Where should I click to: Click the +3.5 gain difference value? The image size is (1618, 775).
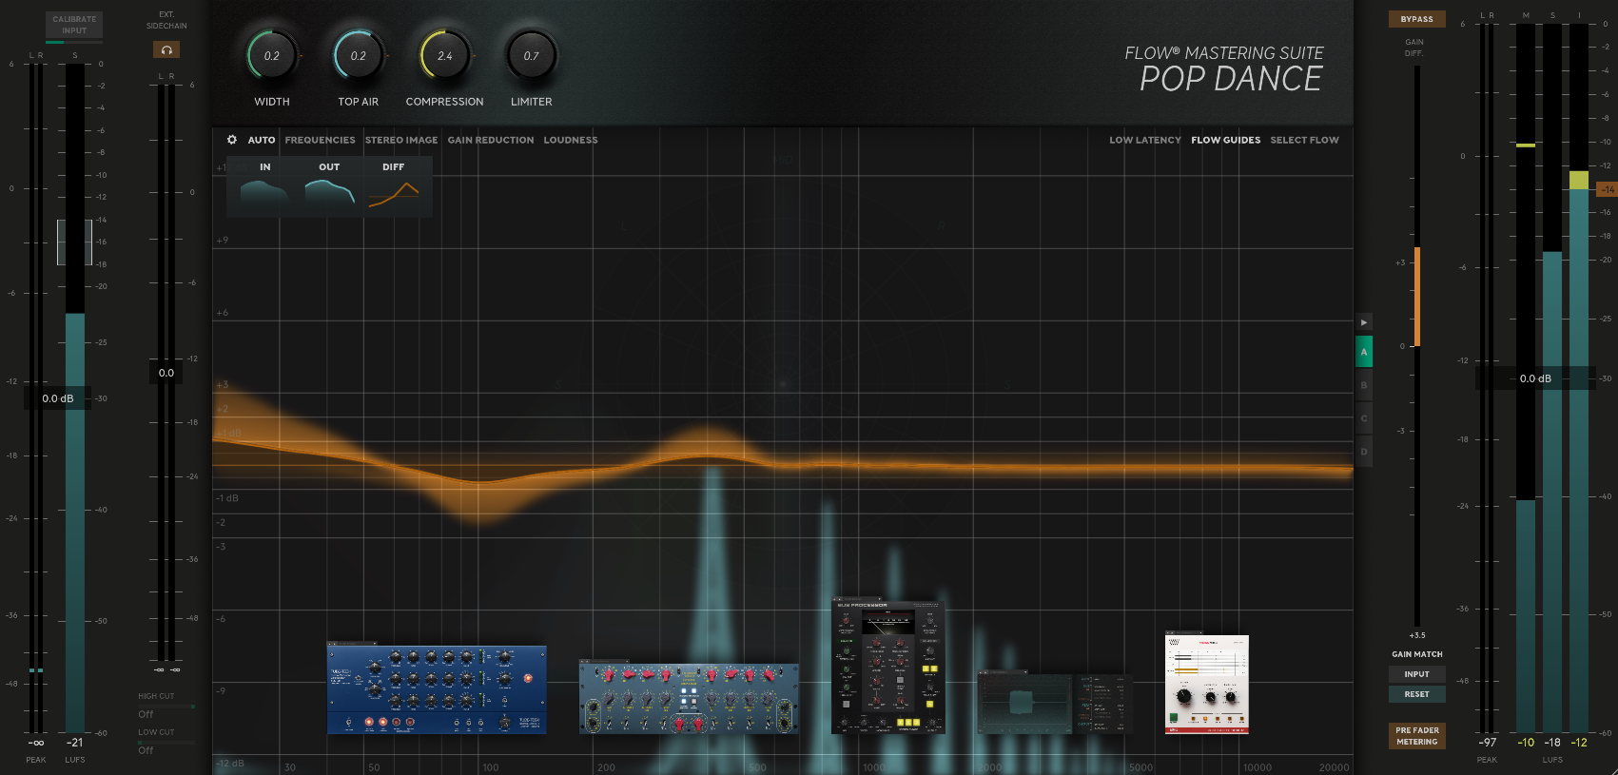pyautogui.click(x=1417, y=635)
